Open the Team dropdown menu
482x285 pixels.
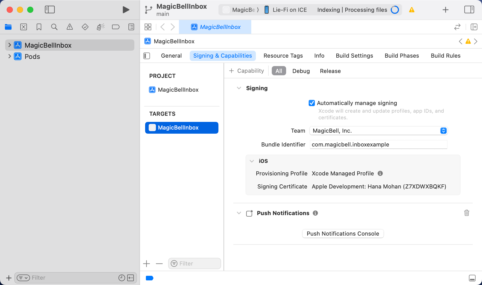tap(378, 131)
